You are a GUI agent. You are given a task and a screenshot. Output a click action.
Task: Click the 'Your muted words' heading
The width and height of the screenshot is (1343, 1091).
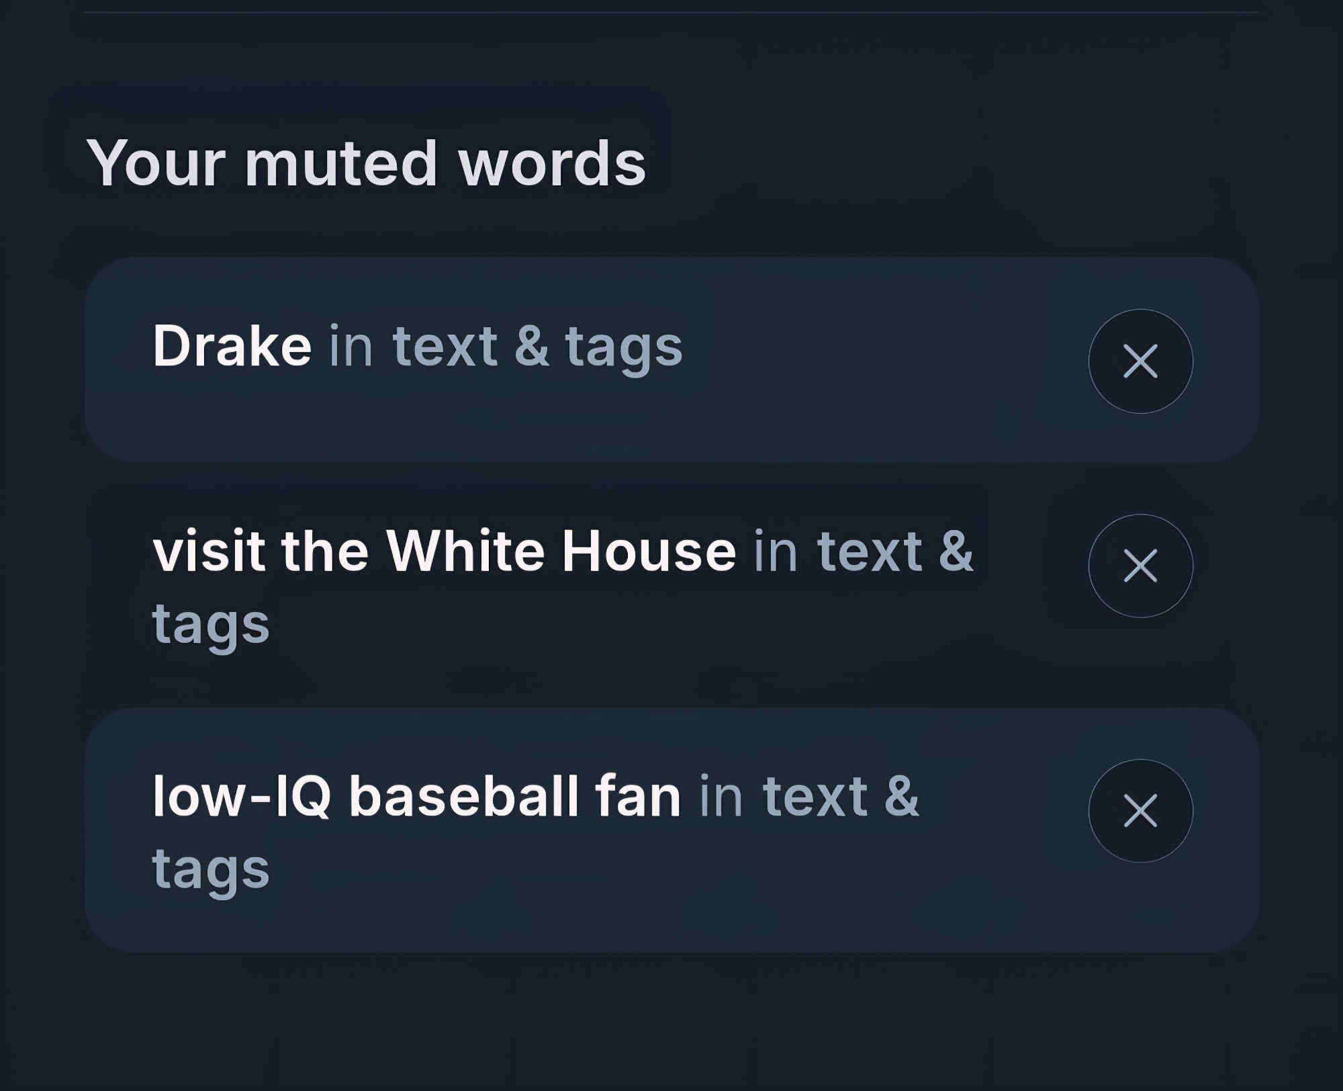(366, 163)
